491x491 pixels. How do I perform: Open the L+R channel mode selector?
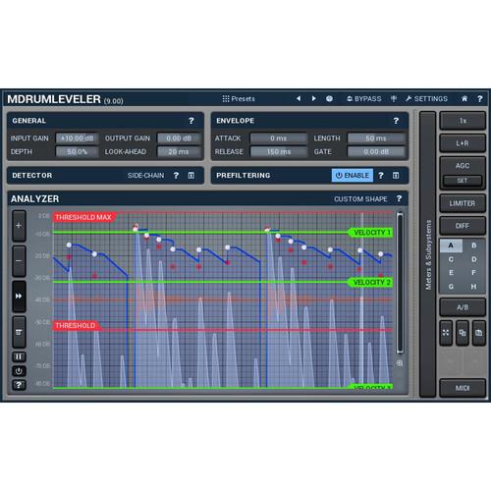[463, 143]
